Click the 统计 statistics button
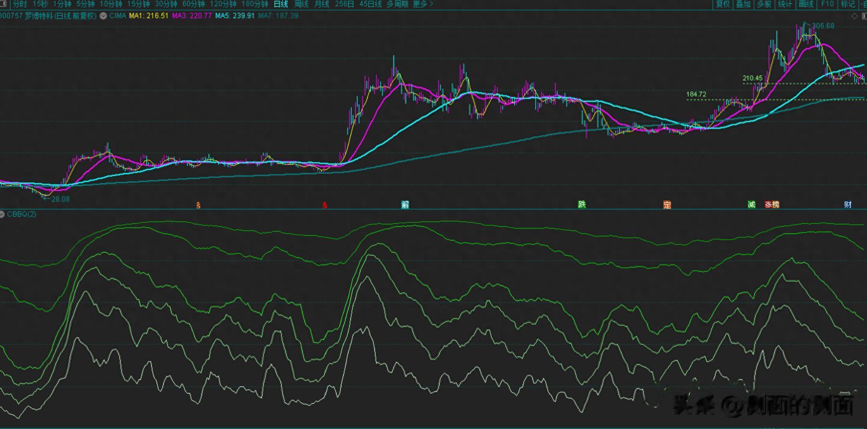The image size is (867, 429). [x=785, y=4]
